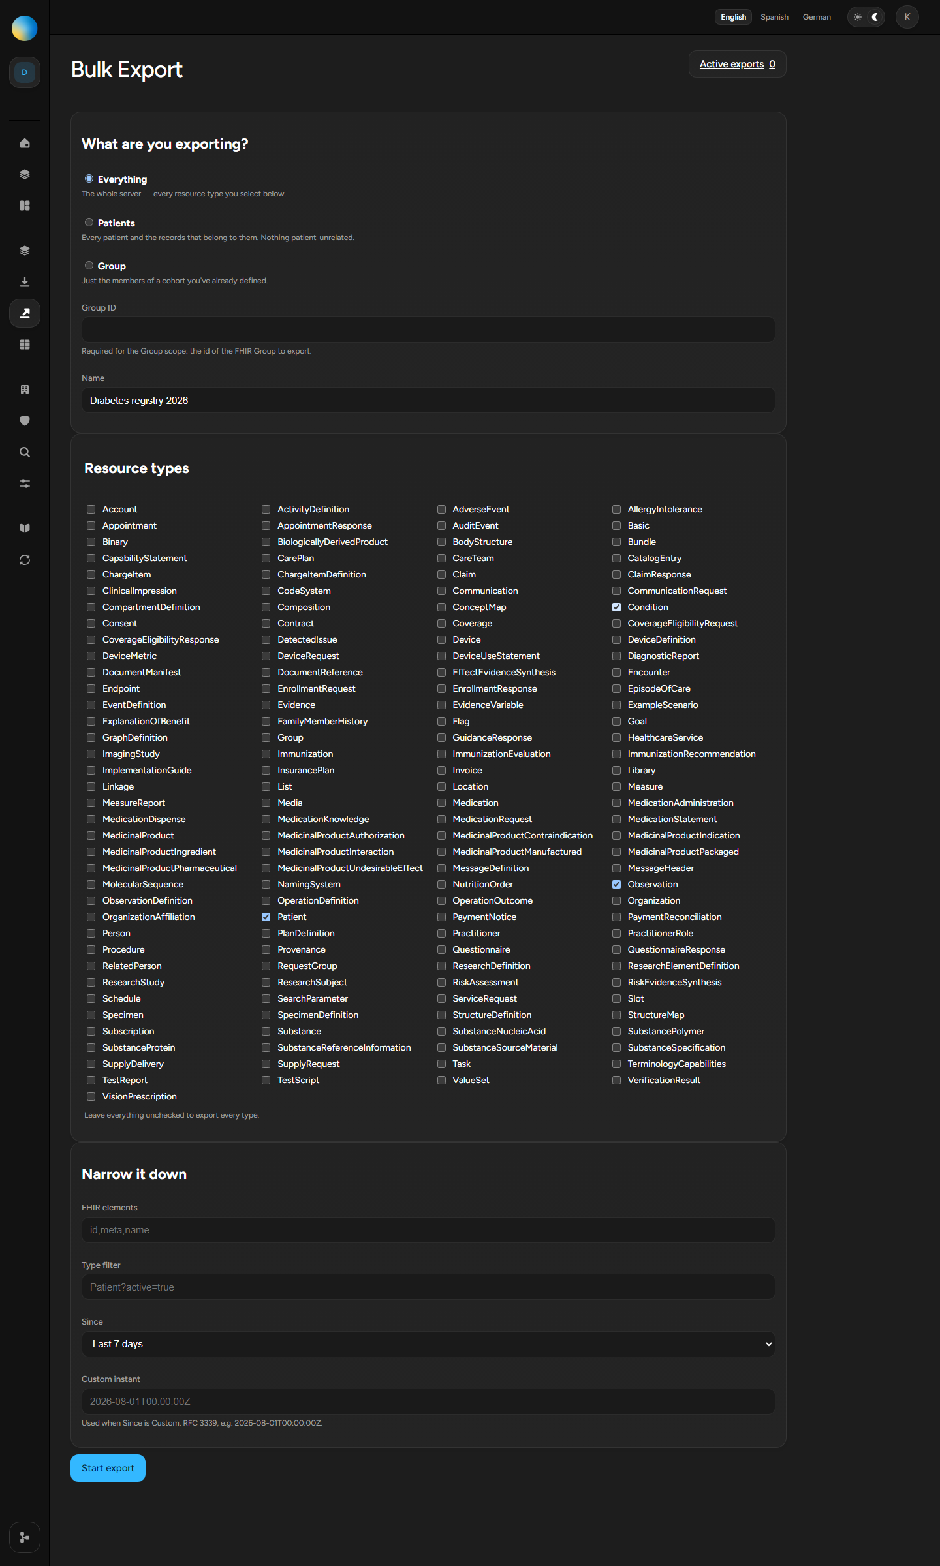Open the table grid icon in sidebar

pyautogui.click(x=25, y=345)
